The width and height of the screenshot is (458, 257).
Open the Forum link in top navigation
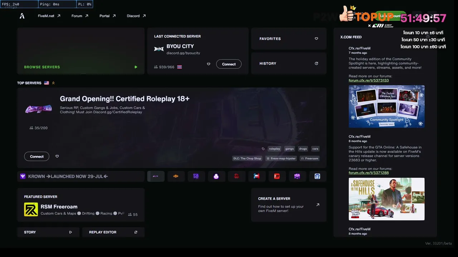point(80,16)
